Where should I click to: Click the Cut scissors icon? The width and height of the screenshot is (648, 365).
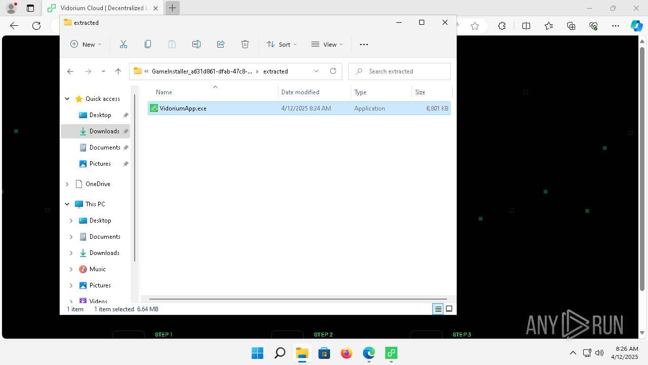123,45
